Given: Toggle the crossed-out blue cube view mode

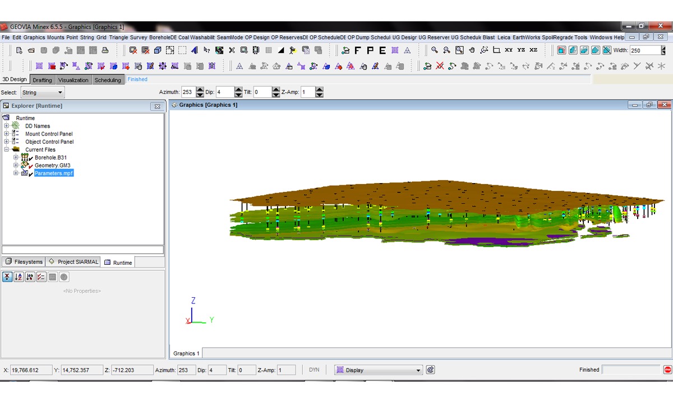Looking at the screenshot, I should [606, 50].
